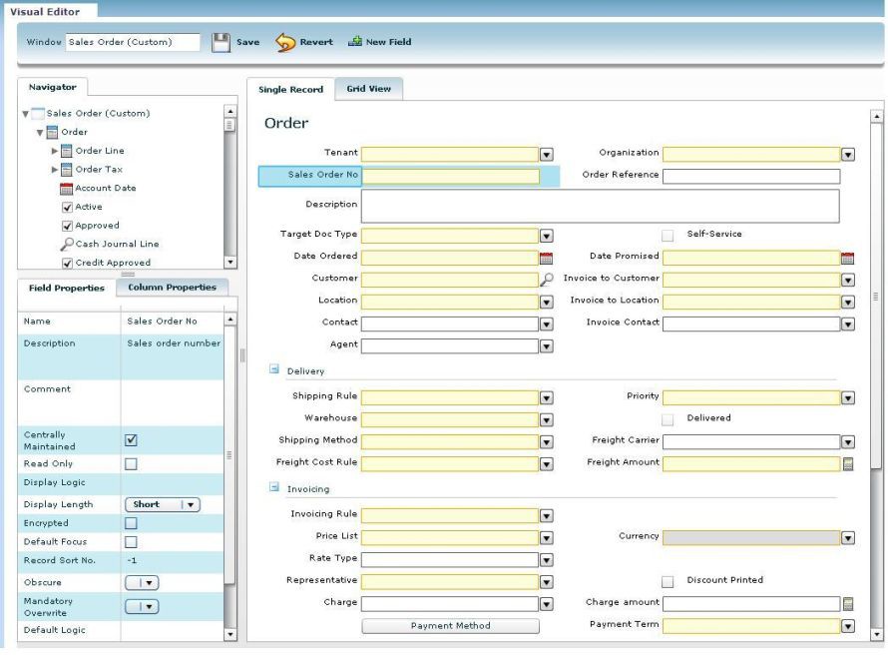
Task: Toggle the Centrally Maintained checkbox
Action: tap(130, 440)
